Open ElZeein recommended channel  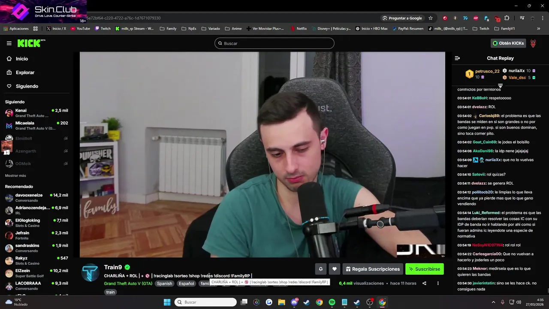(36, 273)
